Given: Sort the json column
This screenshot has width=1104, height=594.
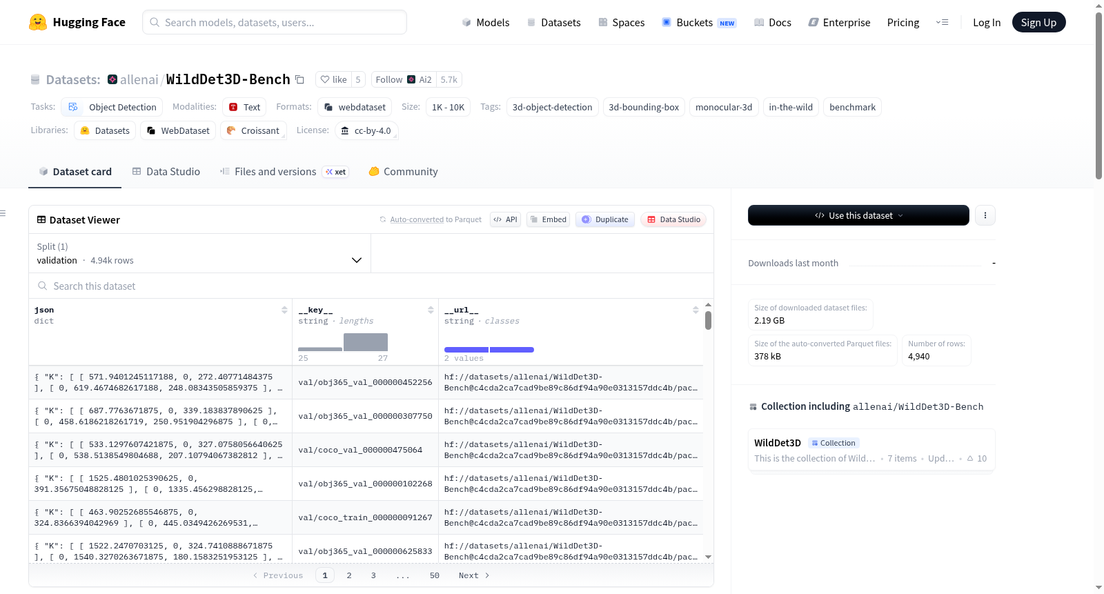Looking at the screenshot, I should (x=284, y=310).
